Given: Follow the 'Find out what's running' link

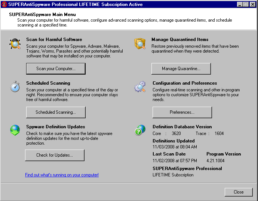Looking at the screenshot, I should [62, 175].
